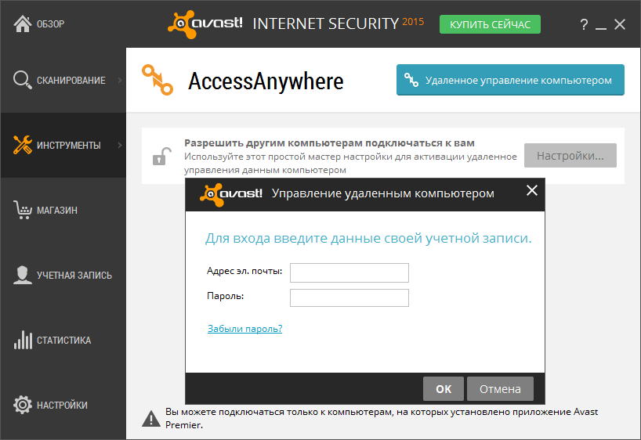Select the Учетная запись user icon
Image resolution: width=641 pixels, height=440 pixels.
pos(22,275)
